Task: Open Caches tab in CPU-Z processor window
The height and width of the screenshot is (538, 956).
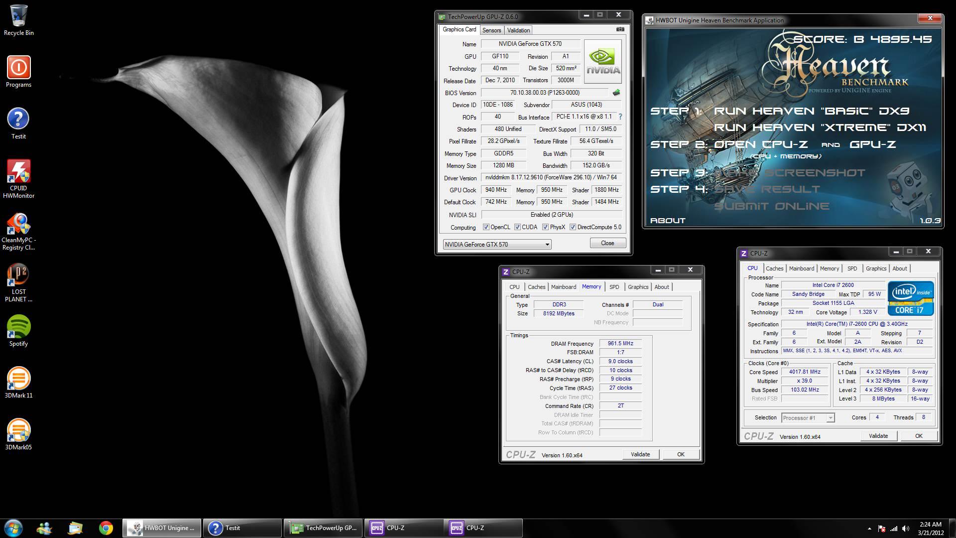Action: pos(774,269)
